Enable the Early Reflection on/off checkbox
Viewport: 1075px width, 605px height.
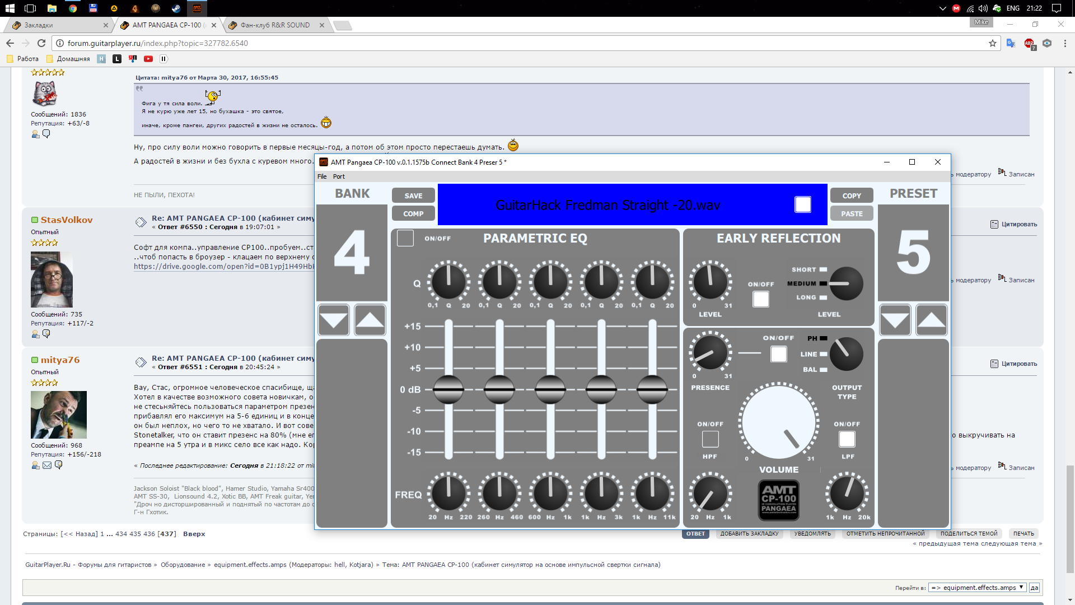click(760, 299)
